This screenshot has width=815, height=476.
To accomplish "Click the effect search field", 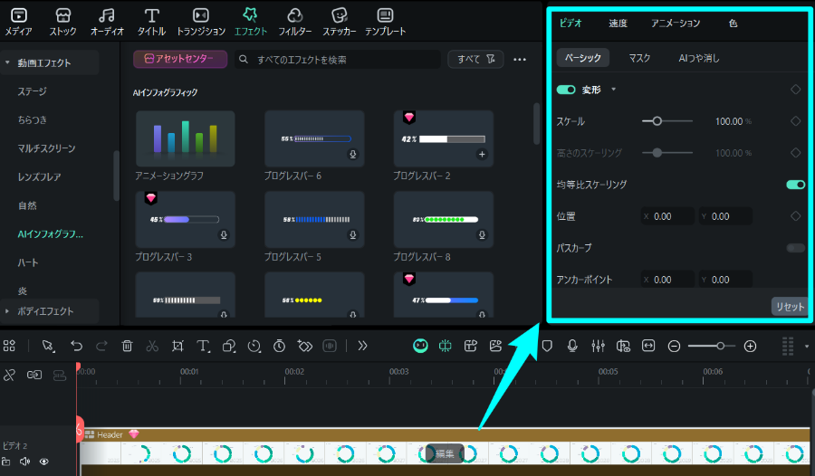I will (338, 60).
